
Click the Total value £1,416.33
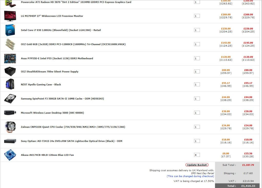pos(248,186)
